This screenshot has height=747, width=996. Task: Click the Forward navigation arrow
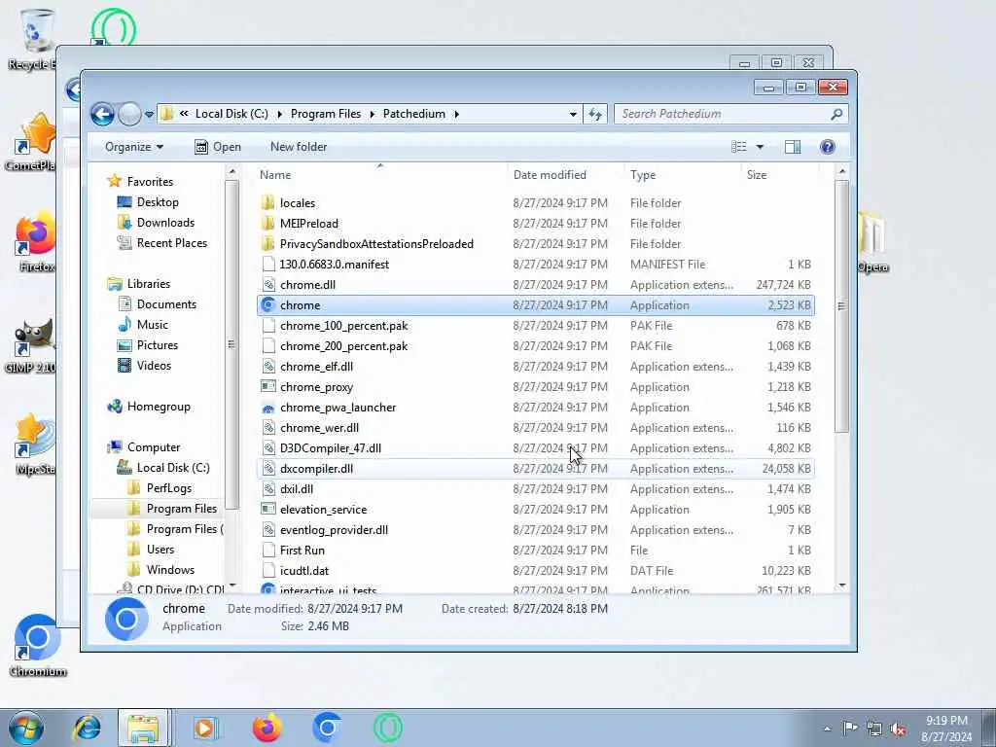pyautogui.click(x=129, y=115)
